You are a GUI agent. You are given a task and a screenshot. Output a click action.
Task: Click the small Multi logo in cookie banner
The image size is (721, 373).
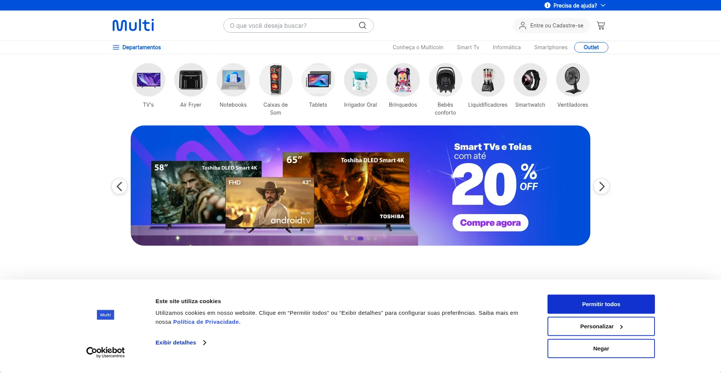pos(106,315)
